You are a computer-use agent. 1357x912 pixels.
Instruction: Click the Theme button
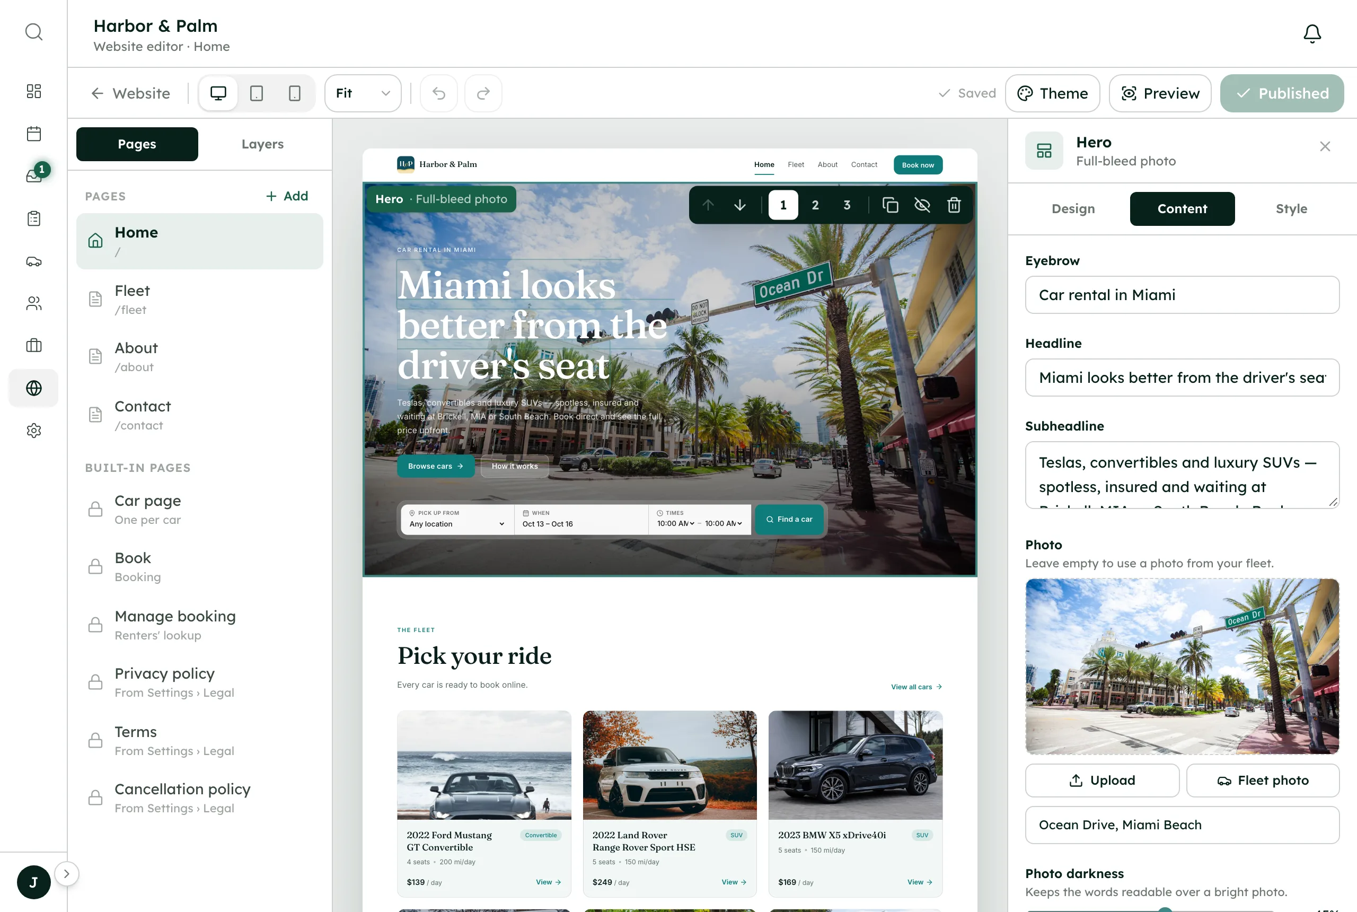[x=1052, y=93]
